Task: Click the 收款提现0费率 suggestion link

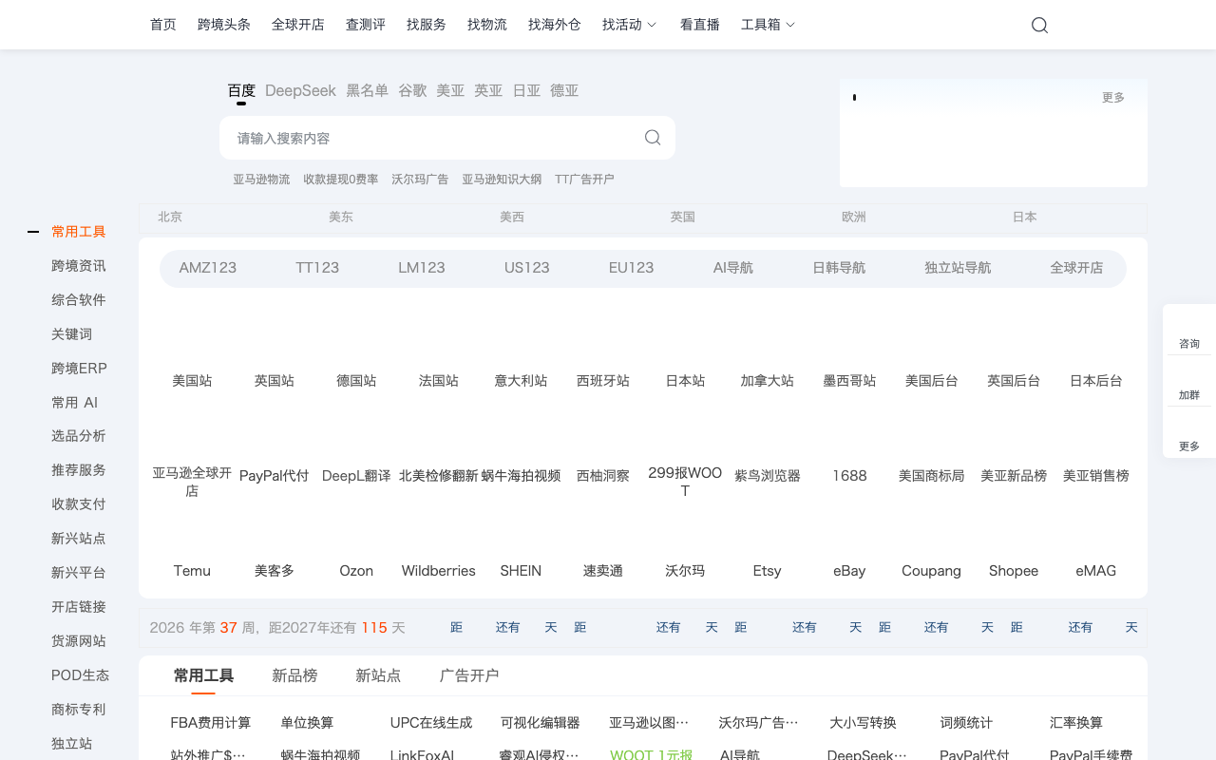Action: coord(341,179)
